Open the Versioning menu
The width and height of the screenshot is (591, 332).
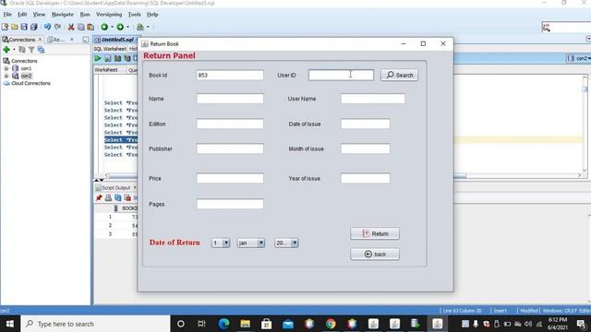109,15
